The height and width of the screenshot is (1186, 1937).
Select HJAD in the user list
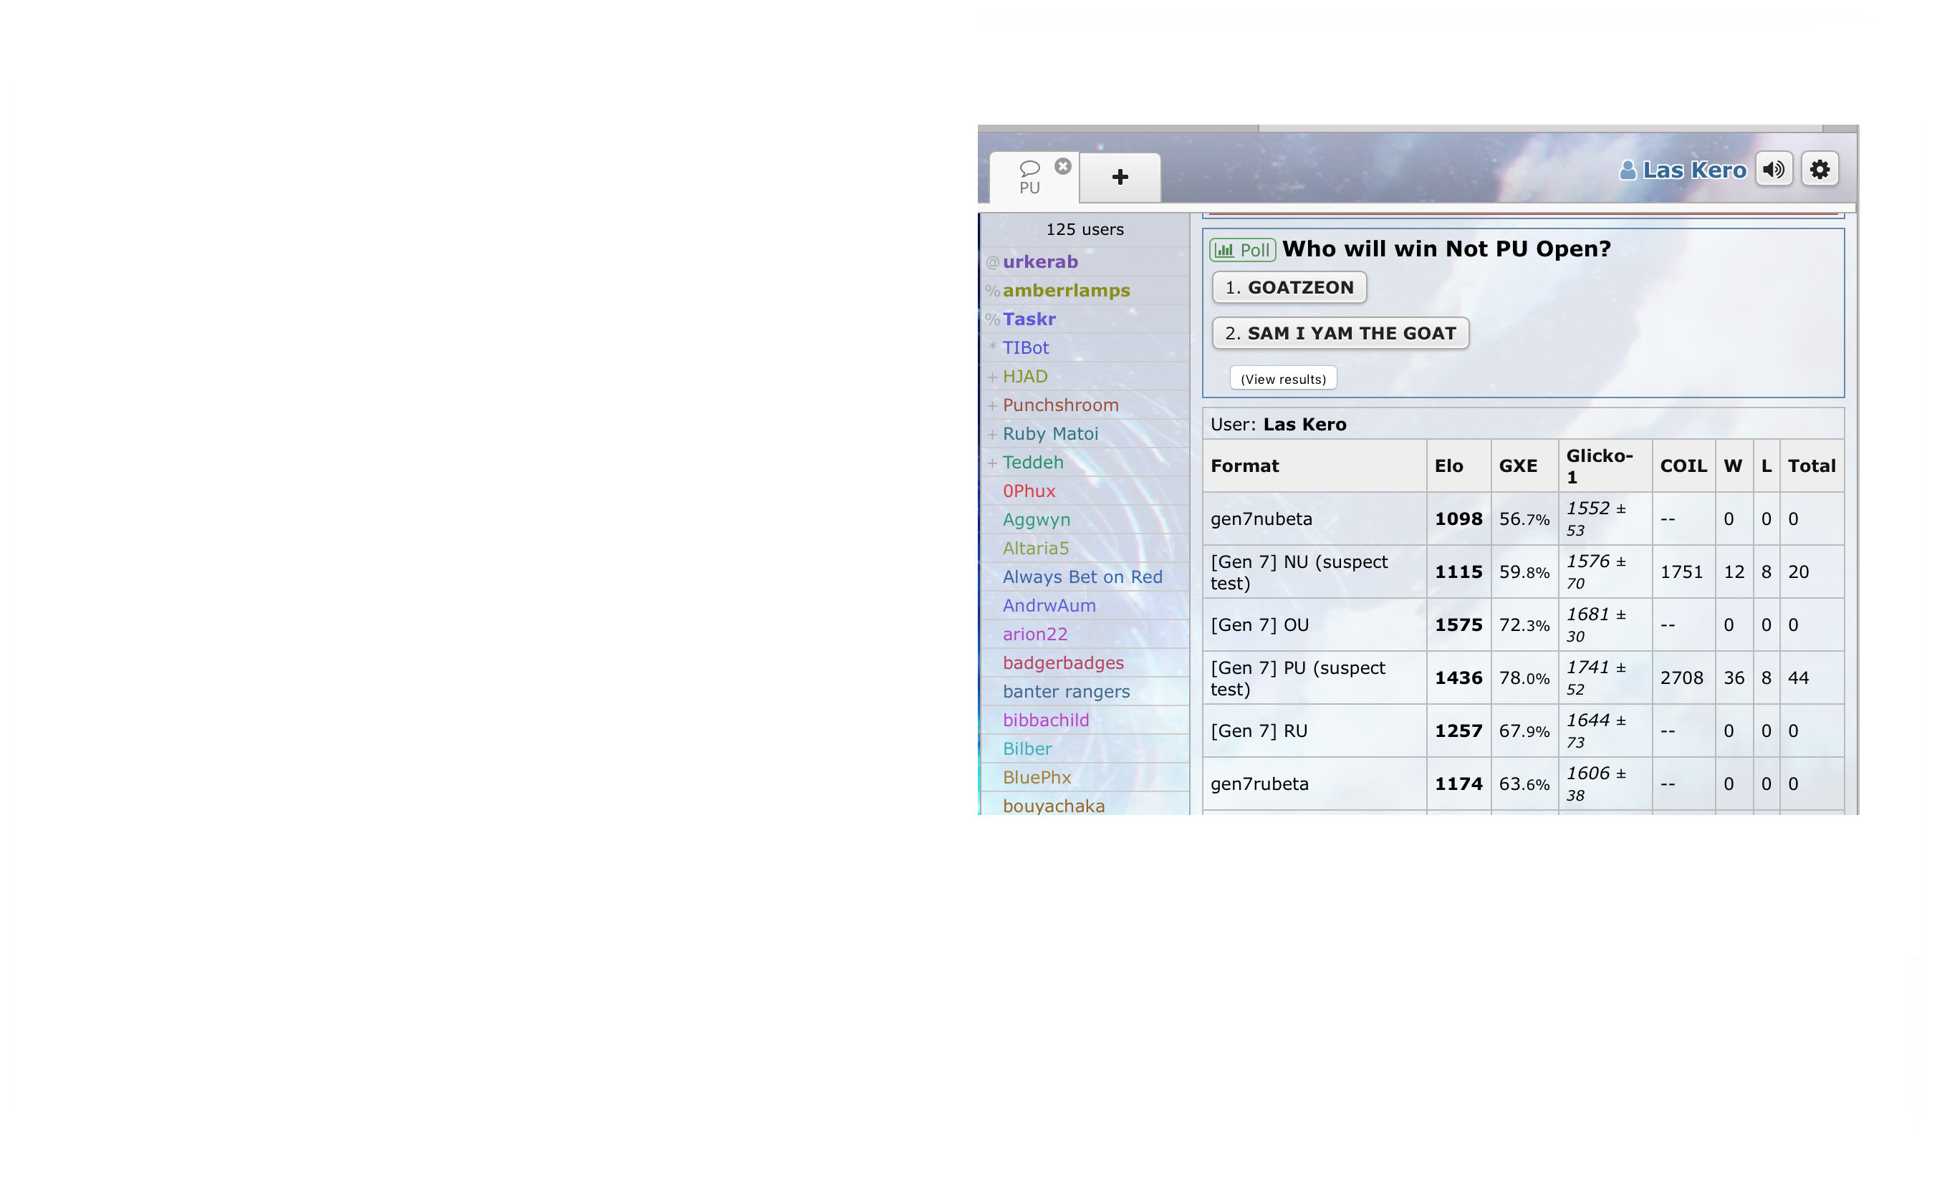click(1085, 377)
